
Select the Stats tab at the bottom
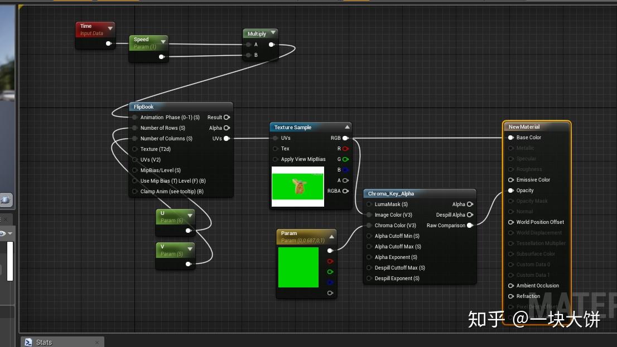pos(45,341)
